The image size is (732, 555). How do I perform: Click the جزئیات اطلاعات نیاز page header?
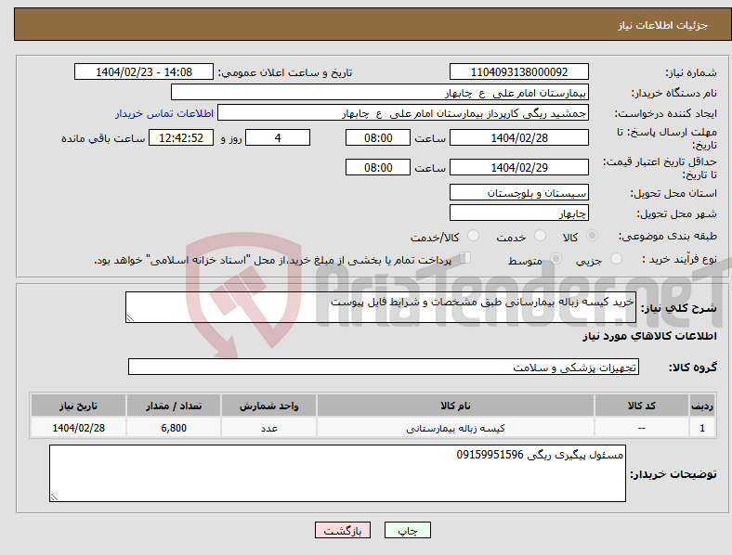(x=663, y=25)
